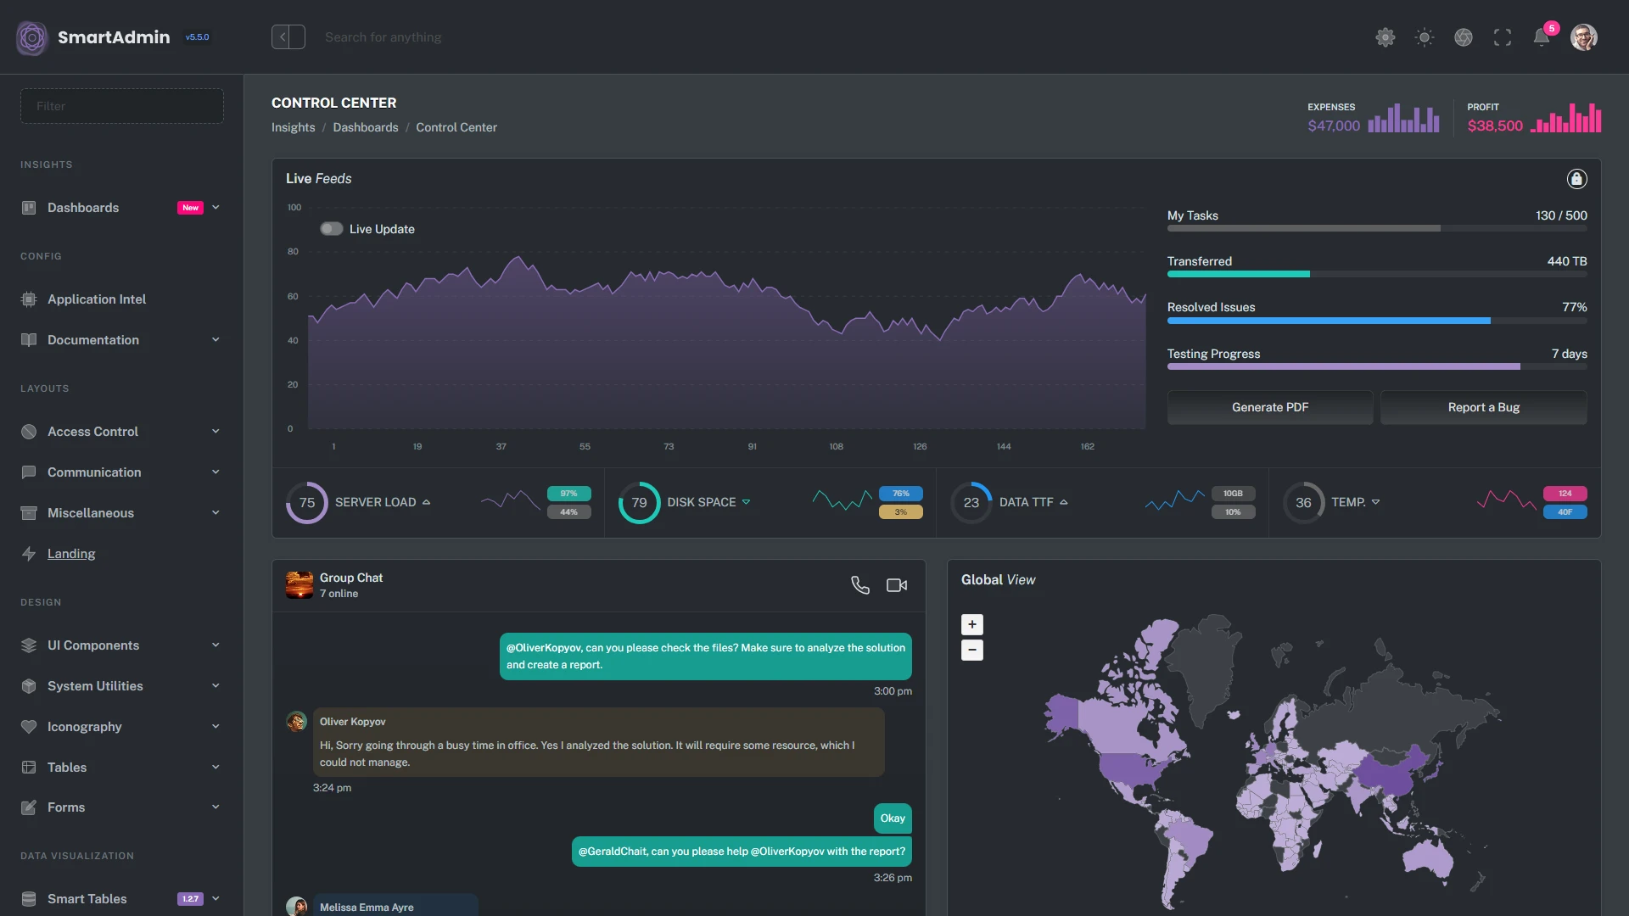This screenshot has width=1629, height=916.
Task: Open the color palette aperture icon
Action: 1464,37
